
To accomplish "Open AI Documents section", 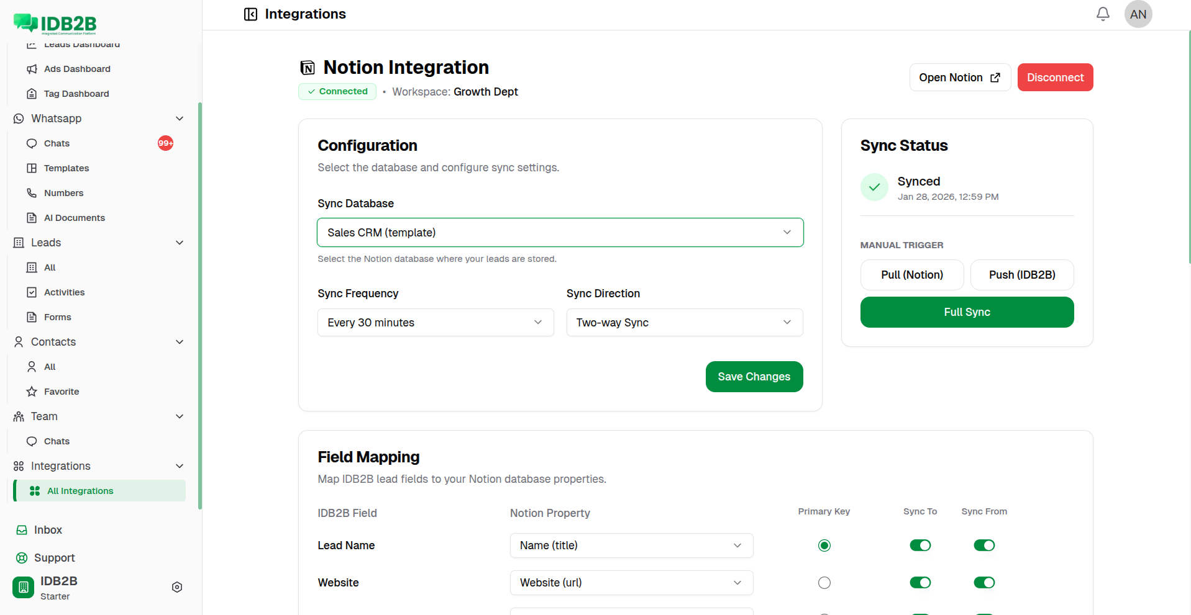I will click(x=75, y=217).
